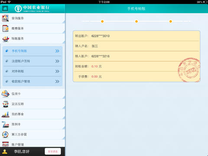Open 双利丰 icon
The width and height of the screenshot is (208, 156).
coord(6,124)
